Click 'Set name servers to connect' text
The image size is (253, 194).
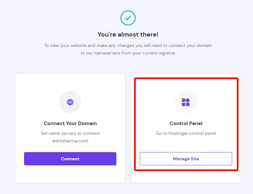tap(70, 133)
